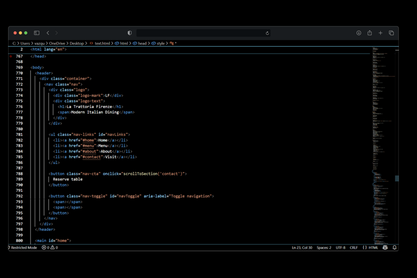Screen dimensions: 417x278
Task: Select the head breadcrumb item
Action: point(142,43)
